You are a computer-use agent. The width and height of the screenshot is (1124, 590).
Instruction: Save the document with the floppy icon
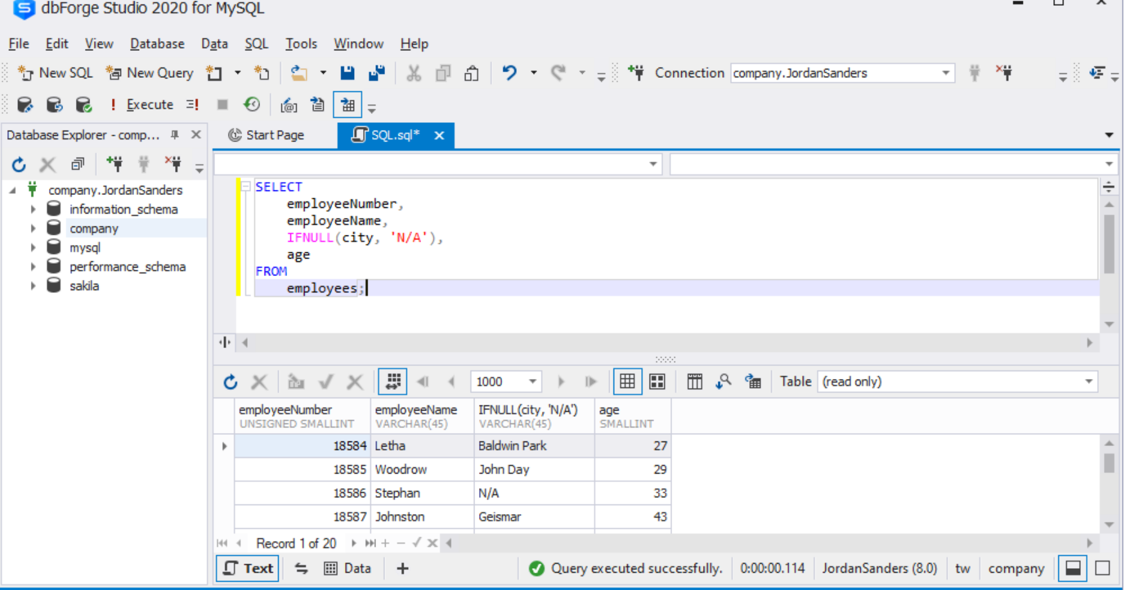348,73
